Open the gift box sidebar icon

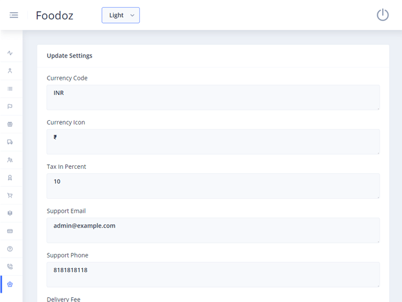[10, 124]
